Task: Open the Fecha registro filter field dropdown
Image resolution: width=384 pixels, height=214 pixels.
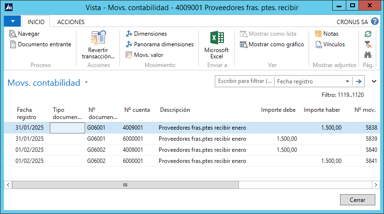Action: (x=347, y=81)
